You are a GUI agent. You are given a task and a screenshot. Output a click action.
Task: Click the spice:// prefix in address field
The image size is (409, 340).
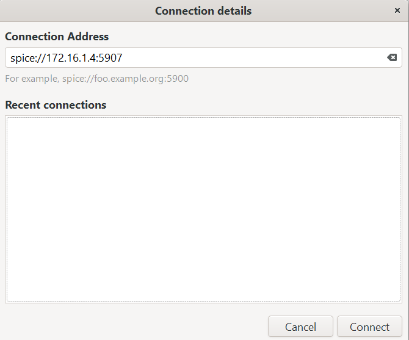click(x=28, y=58)
